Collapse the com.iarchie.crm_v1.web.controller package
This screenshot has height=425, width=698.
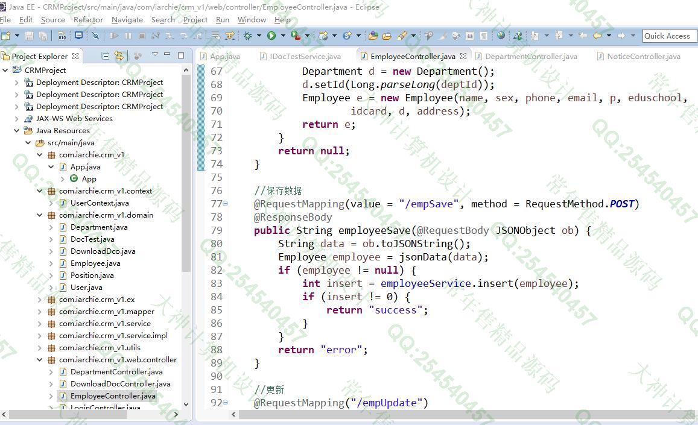[x=40, y=359]
